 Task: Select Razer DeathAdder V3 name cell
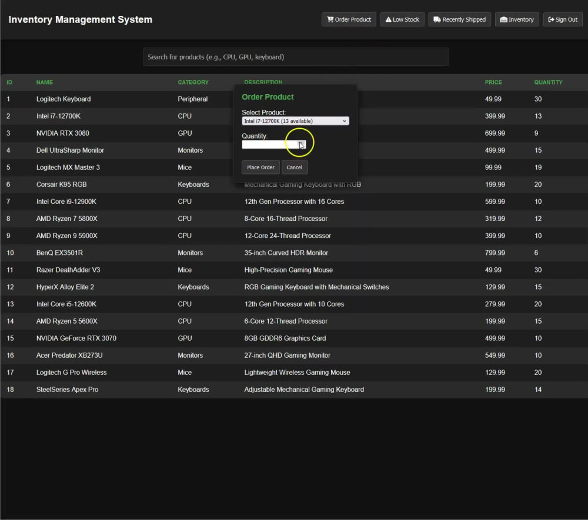click(68, 270)
